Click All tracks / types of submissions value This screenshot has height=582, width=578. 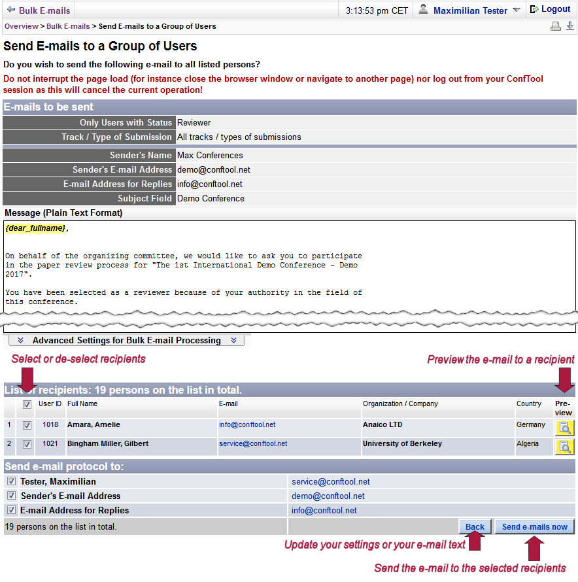239,137
